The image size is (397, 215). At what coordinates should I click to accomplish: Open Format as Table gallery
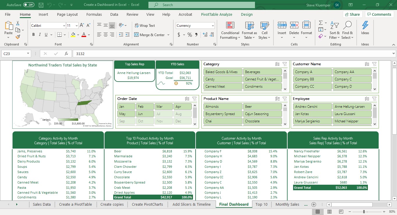(249, 30)
